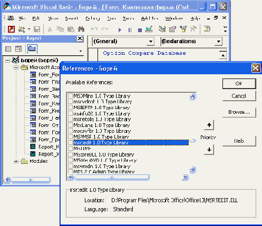
Task: Move reference priority up arrow
Action: 209,125
